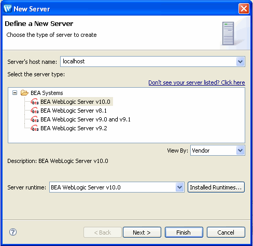Image resolution: width=253 pixels, height=246 pixels.
Task: Cancel the New Server dialog
Action: coord(226,233)
